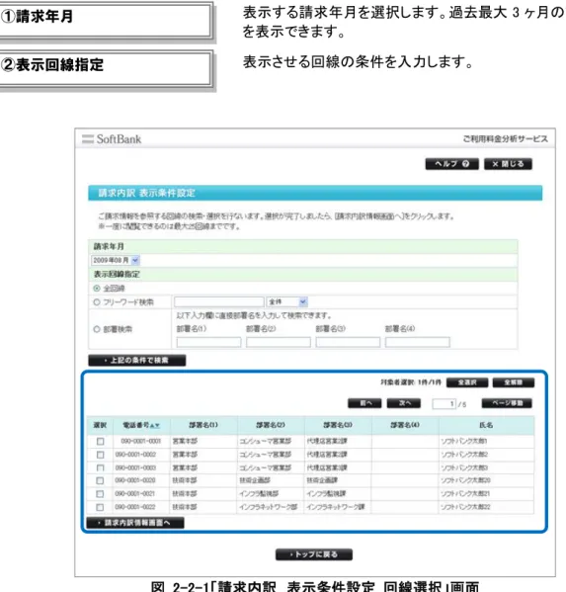Open the 全件 dropdown beside free word field

point(287,301)
